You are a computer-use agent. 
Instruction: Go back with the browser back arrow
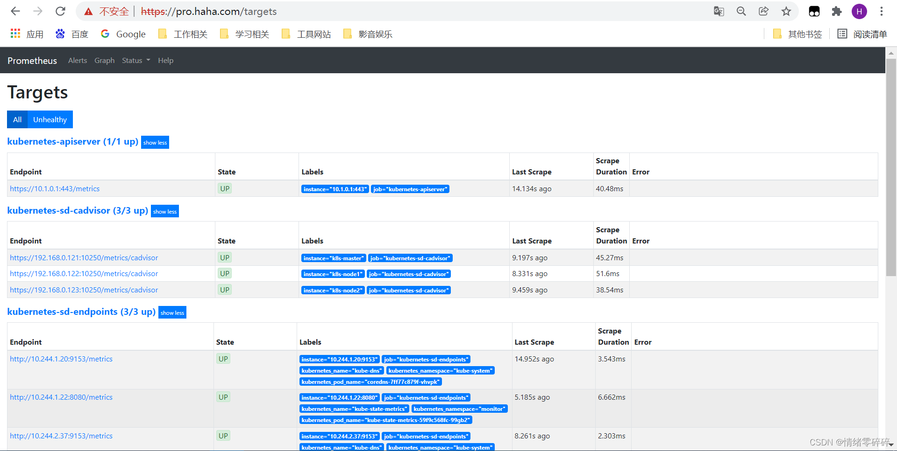point(15,11)
